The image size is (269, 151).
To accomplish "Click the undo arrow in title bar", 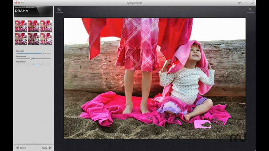I will (x=240, y=3).
